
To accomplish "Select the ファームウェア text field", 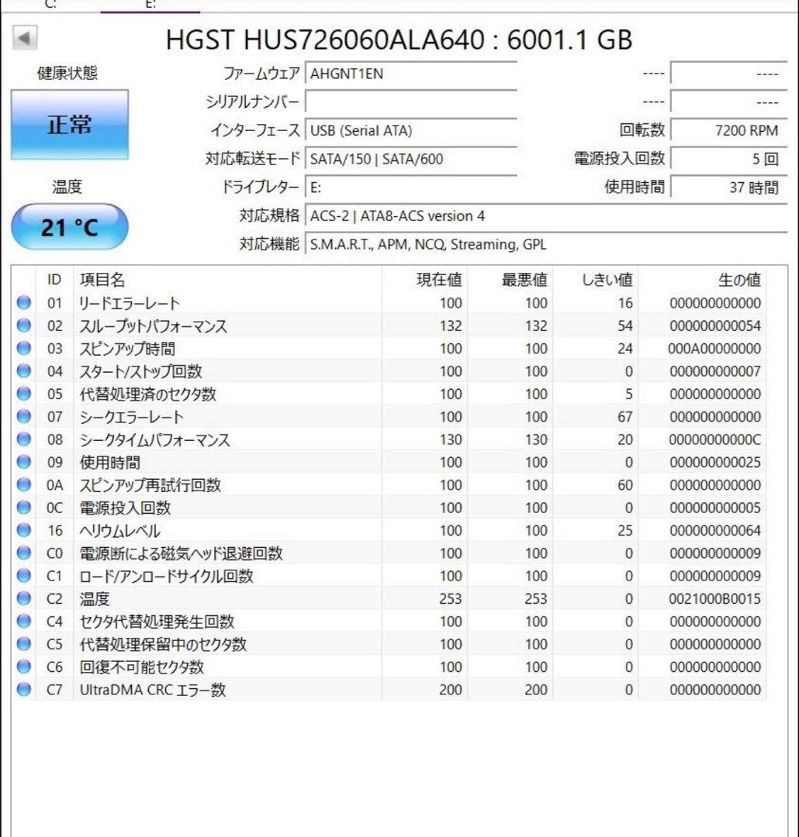I will click(x=411, y=74).
